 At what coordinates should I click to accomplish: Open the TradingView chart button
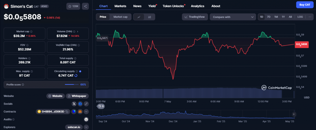point(195,17)
